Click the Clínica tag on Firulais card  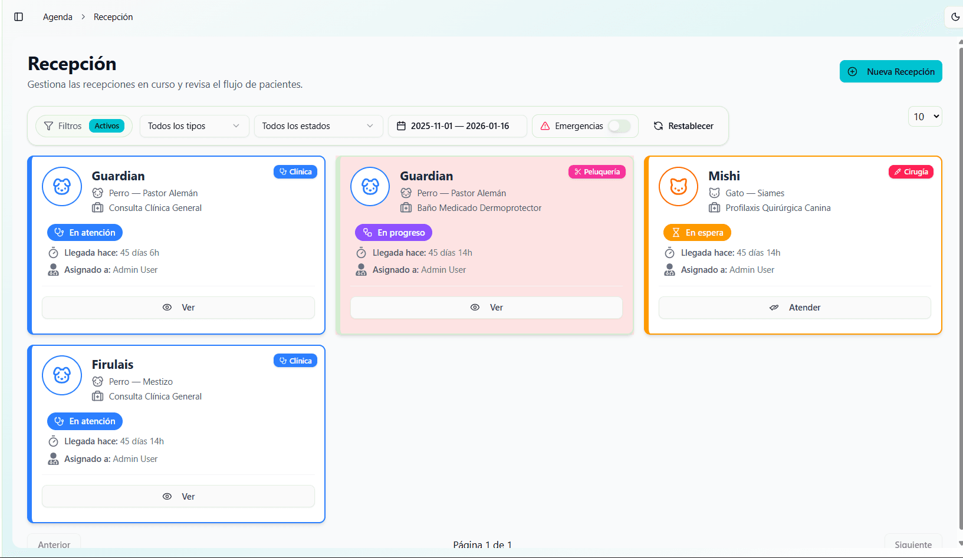click(x=295, y=361)
